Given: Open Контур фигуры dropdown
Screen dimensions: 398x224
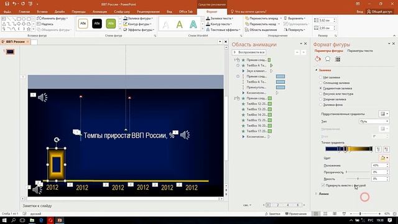Looking at the screenshot, I should click(x=137, y=24).
